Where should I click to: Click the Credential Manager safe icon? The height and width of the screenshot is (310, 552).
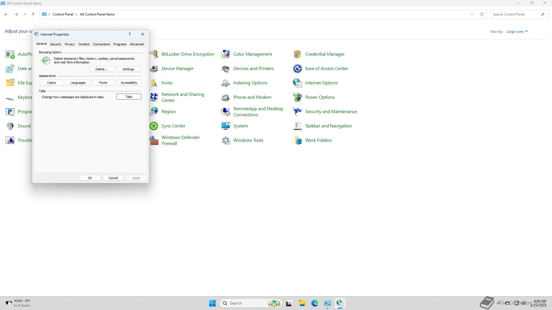[x=297, y=54]
